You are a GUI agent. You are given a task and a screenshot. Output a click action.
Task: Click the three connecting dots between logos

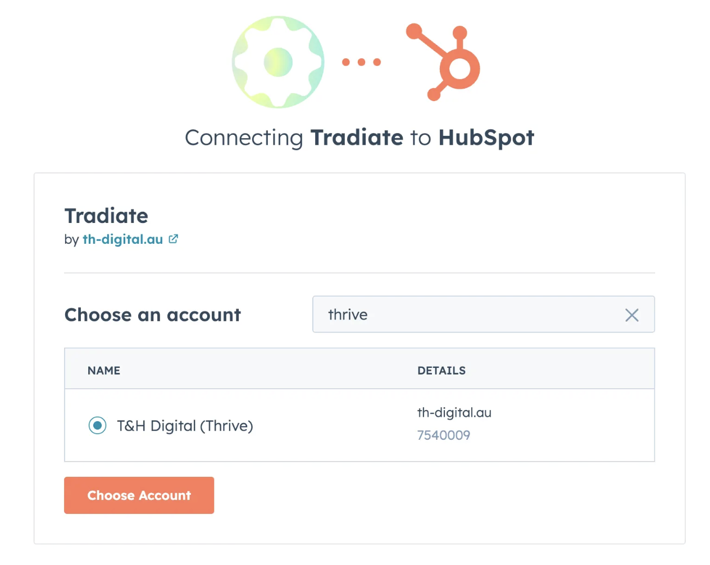point(361,62)
